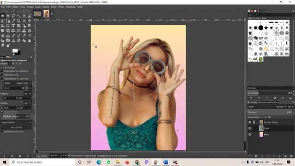This screenshot has width=295, height=166.
Task: Select the Gradient tool
Action: pyautogui.click(x=8, y=36)
